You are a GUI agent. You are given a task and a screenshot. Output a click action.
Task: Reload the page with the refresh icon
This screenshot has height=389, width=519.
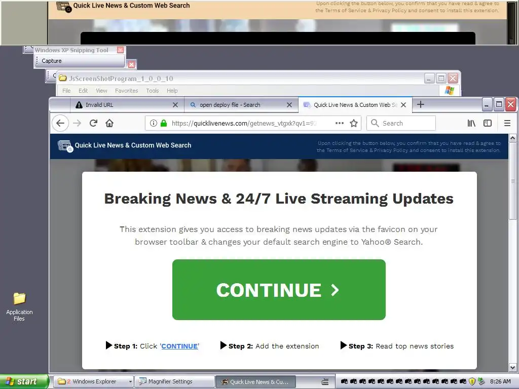pos(93,123)
